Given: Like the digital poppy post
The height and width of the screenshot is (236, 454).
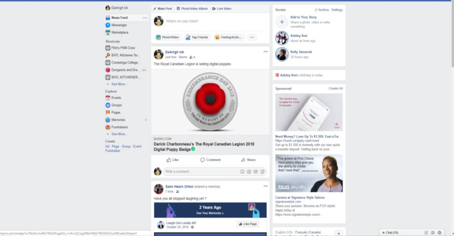Looking at the screenshot, I should pyautogui.click(x=173, y=160).
